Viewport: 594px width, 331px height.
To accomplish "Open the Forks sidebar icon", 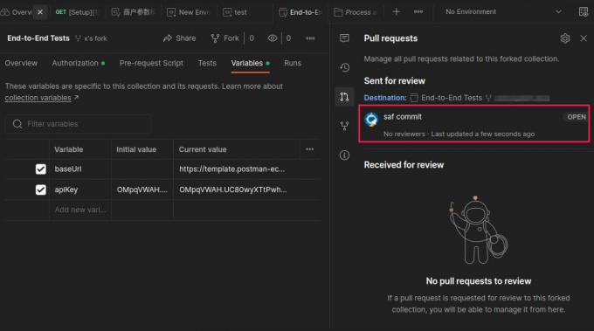I will pyautogui.click(x=344, y=126).
